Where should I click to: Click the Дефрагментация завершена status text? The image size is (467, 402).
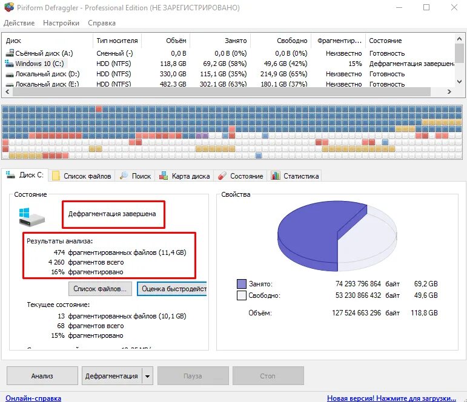point(112,214)
